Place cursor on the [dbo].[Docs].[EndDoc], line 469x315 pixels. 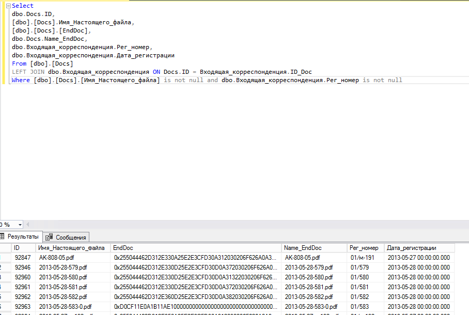[51, 31]
